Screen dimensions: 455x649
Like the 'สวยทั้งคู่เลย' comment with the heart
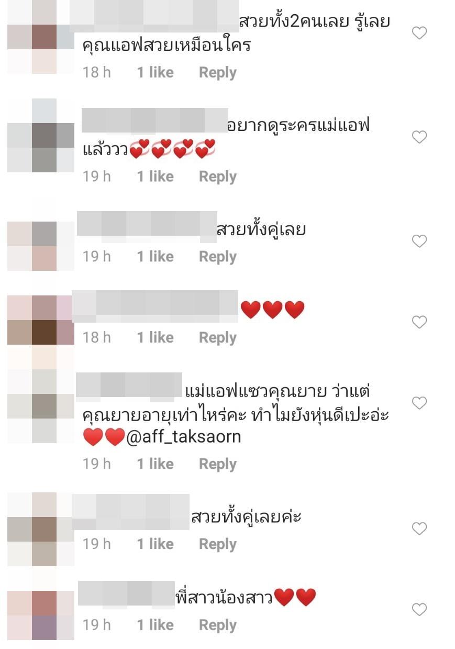coord(419,241)
